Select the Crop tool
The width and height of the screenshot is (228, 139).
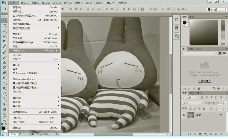pyautogui.click(x=4, y=41)
